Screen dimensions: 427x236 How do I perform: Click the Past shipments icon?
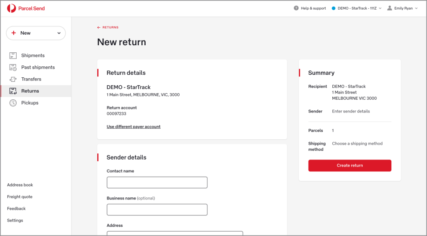click(x=13, y=67)
